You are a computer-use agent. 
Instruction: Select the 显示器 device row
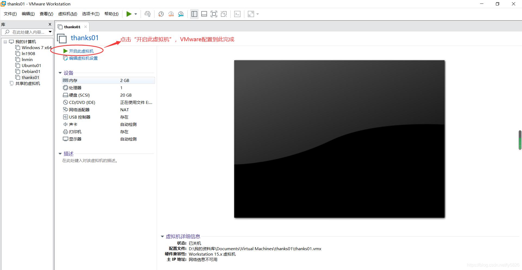[x=108, y=139]
